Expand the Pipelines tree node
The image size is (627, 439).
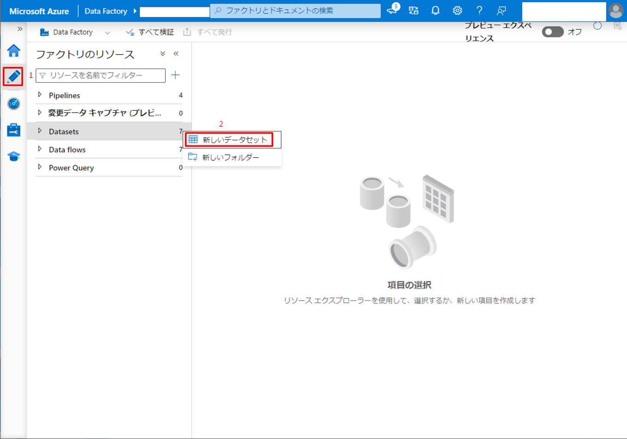[x=40, y=95]
